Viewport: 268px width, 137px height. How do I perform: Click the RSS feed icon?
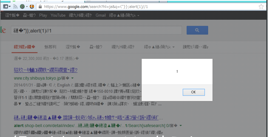(x=15, y=7)
